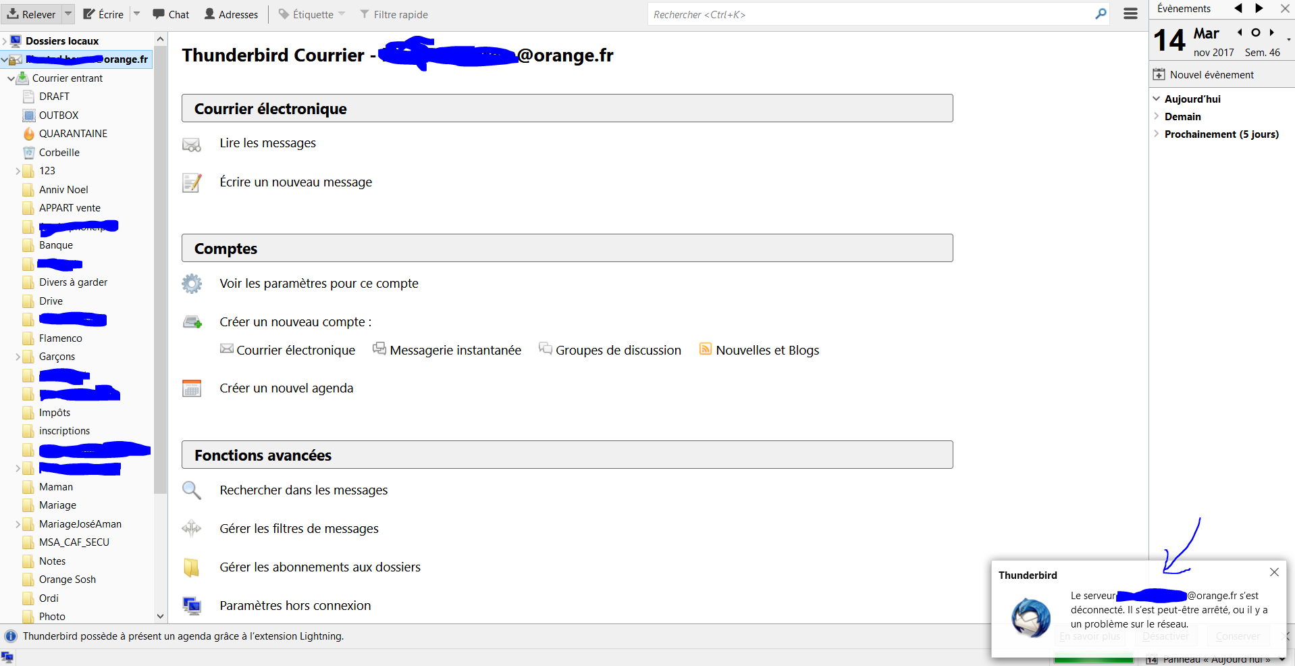Open the Adresses address book icon
This screenshot has width=1295, height=666.
point(209,14)
